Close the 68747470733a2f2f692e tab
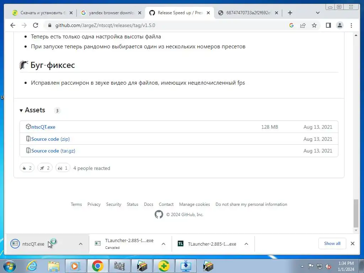364x273 pixels. coord(277,13)
